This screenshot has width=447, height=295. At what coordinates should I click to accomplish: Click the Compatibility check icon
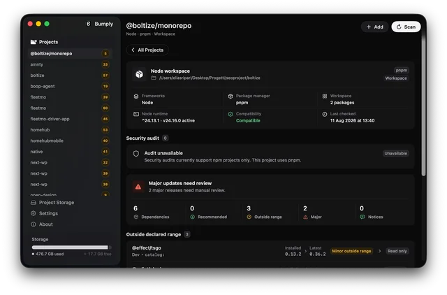(x=230, y=114)
